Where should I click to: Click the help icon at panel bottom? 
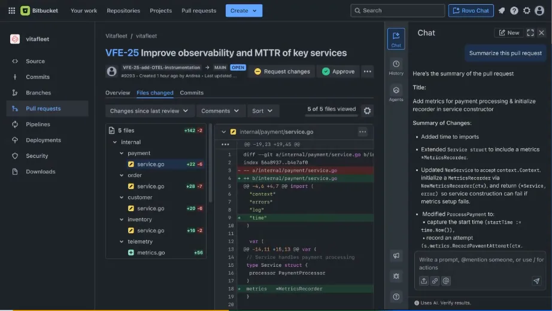[x=396, y=297]
